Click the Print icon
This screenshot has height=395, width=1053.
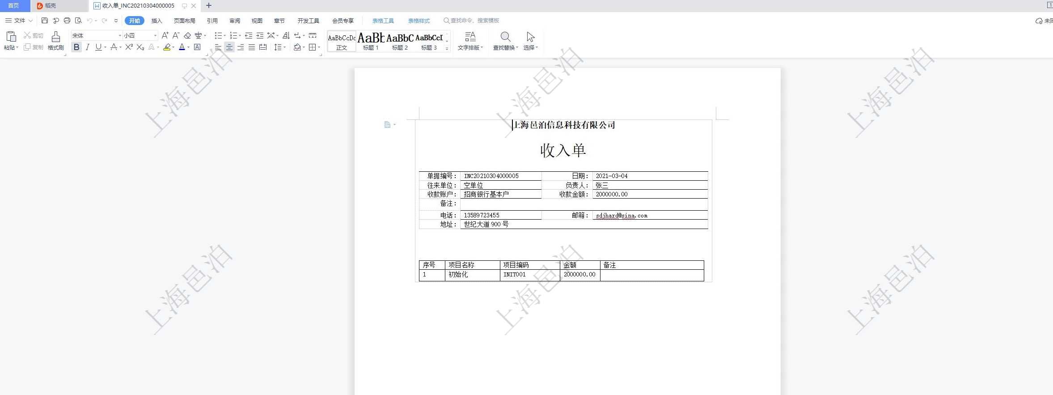[67, 21]
